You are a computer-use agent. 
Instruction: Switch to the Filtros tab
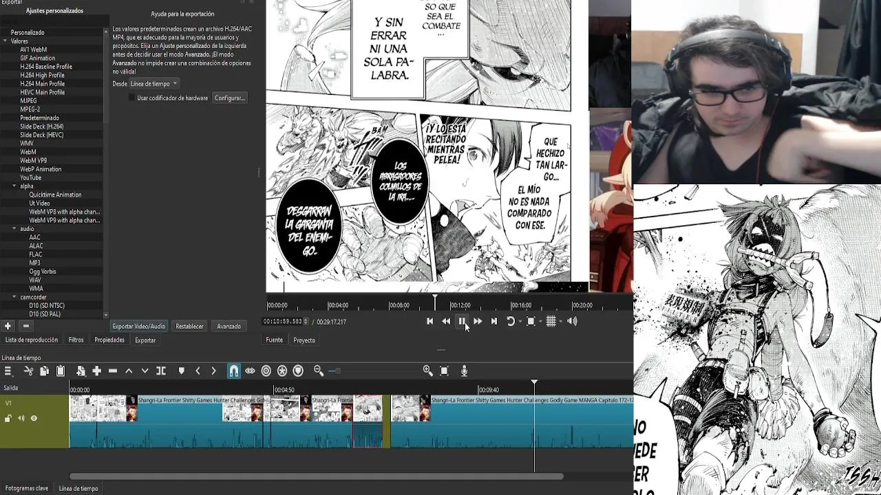[x=76, y=340]
